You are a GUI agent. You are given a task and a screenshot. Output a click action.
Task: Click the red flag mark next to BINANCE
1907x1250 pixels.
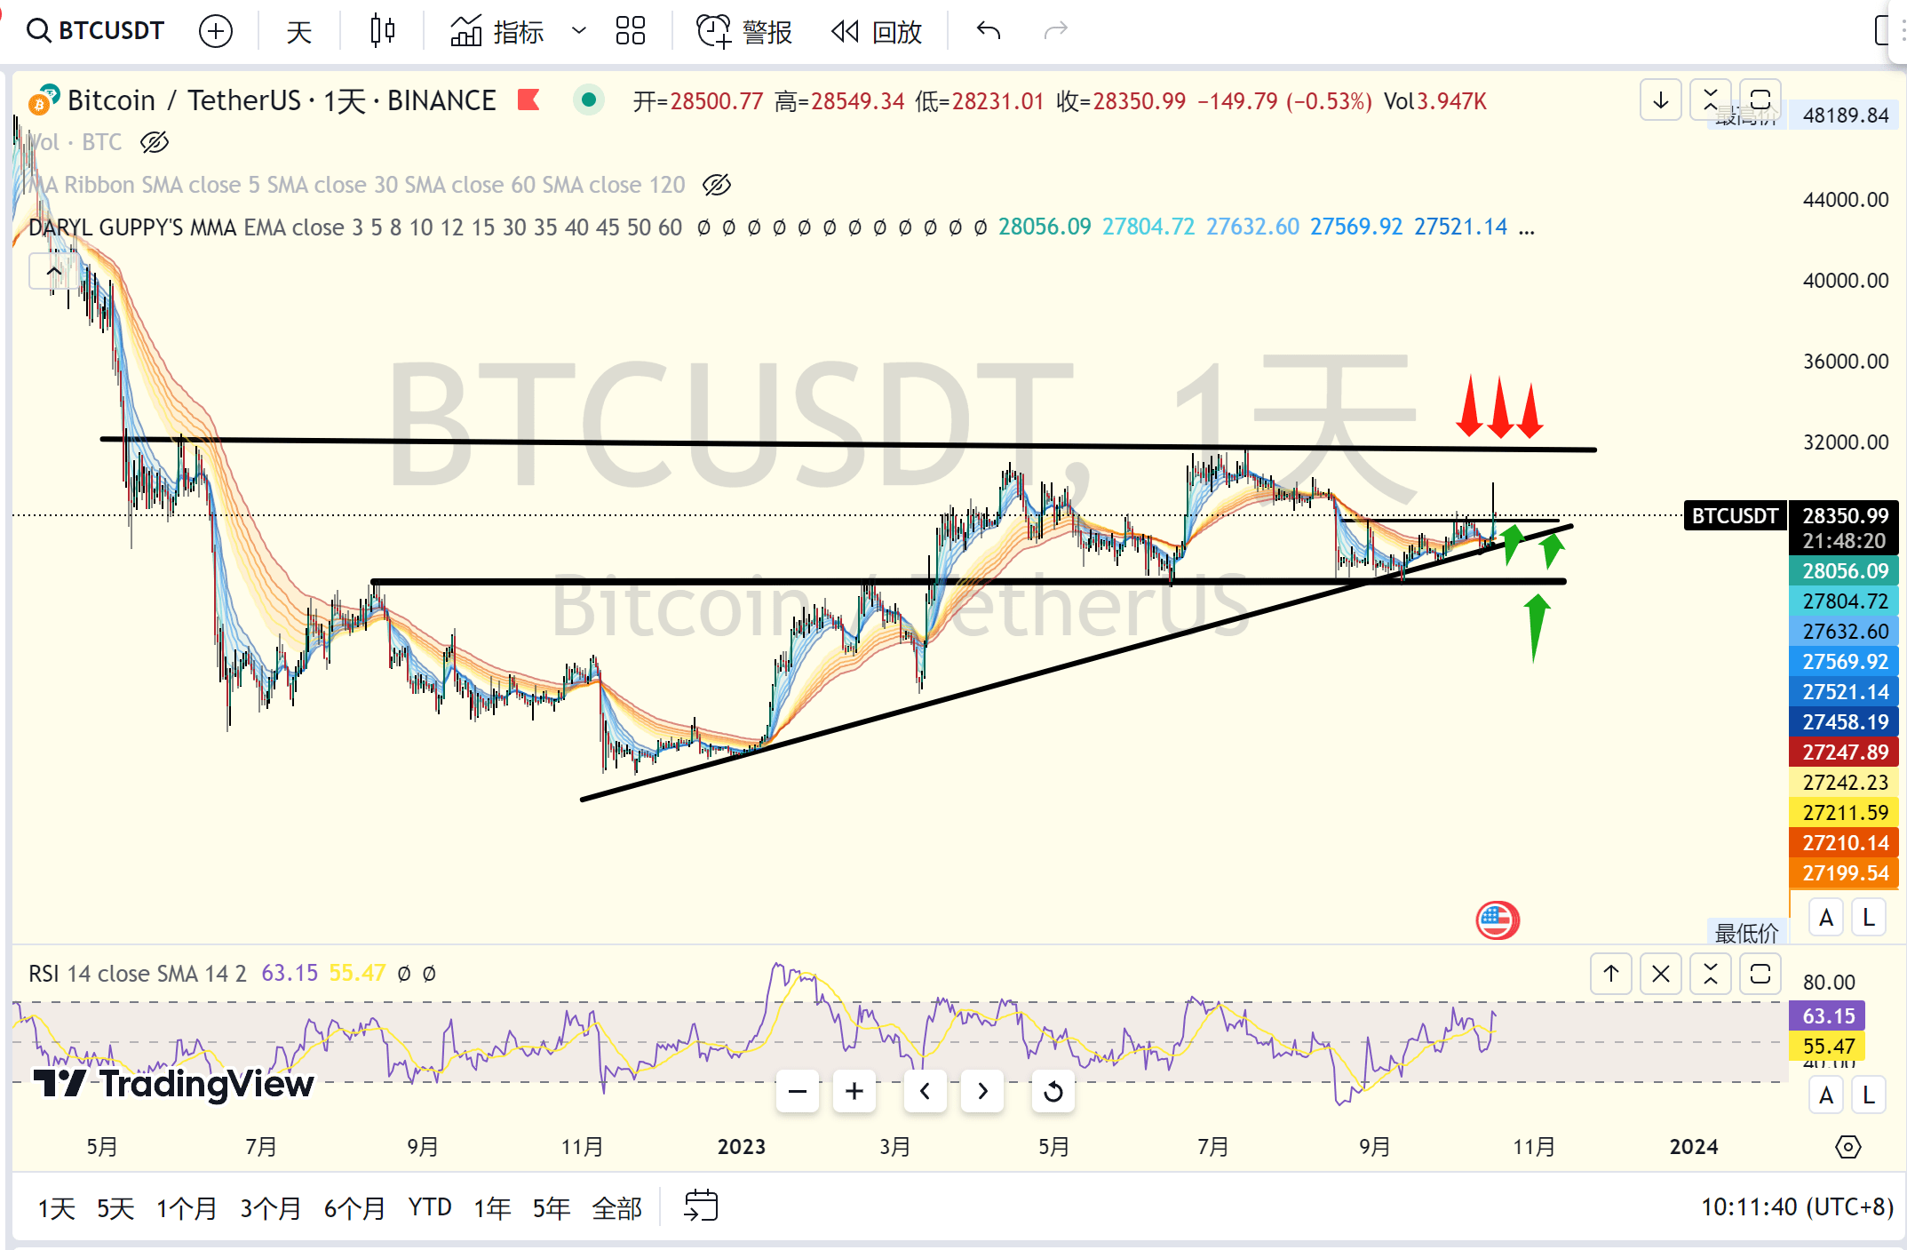pyautogui.click(x=529, y=100)
